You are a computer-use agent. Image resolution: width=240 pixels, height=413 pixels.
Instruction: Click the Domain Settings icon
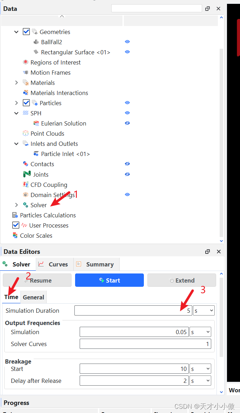pyautogui.click(x=26, y=195)
